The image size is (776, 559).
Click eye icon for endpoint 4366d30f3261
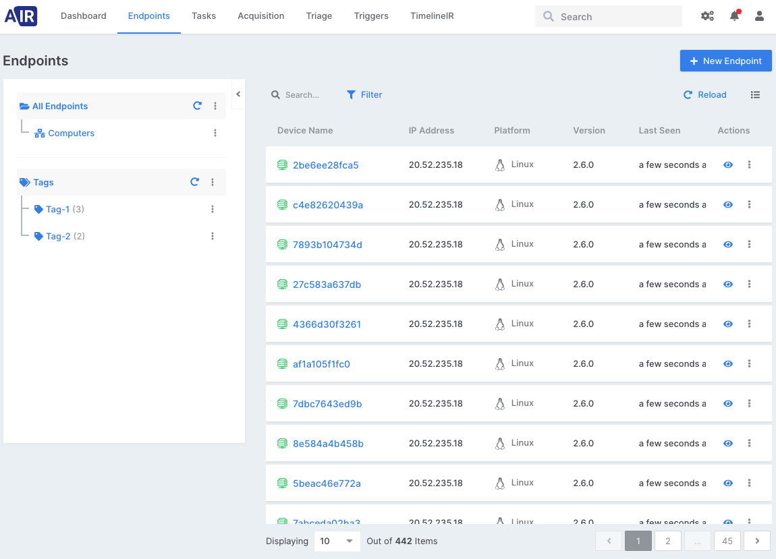[x=728, y=324]
